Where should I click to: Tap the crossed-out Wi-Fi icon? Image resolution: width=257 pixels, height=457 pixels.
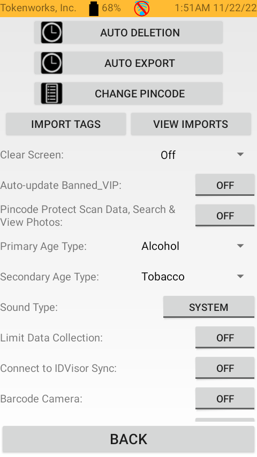[x=142, y=9]
